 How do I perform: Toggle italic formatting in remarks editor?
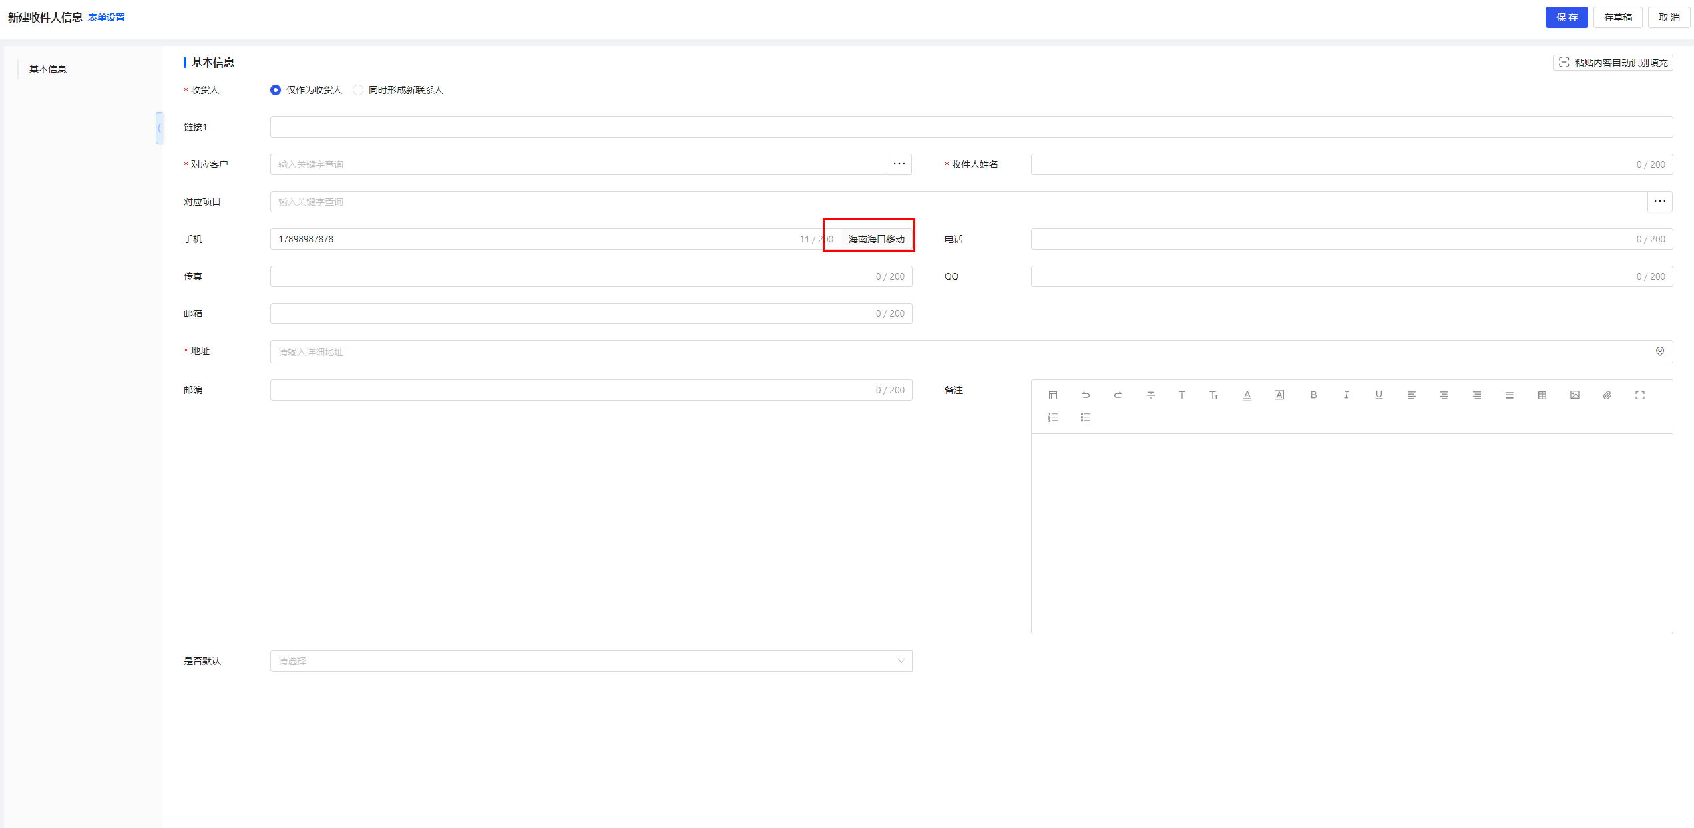(x=1346, y=395)
